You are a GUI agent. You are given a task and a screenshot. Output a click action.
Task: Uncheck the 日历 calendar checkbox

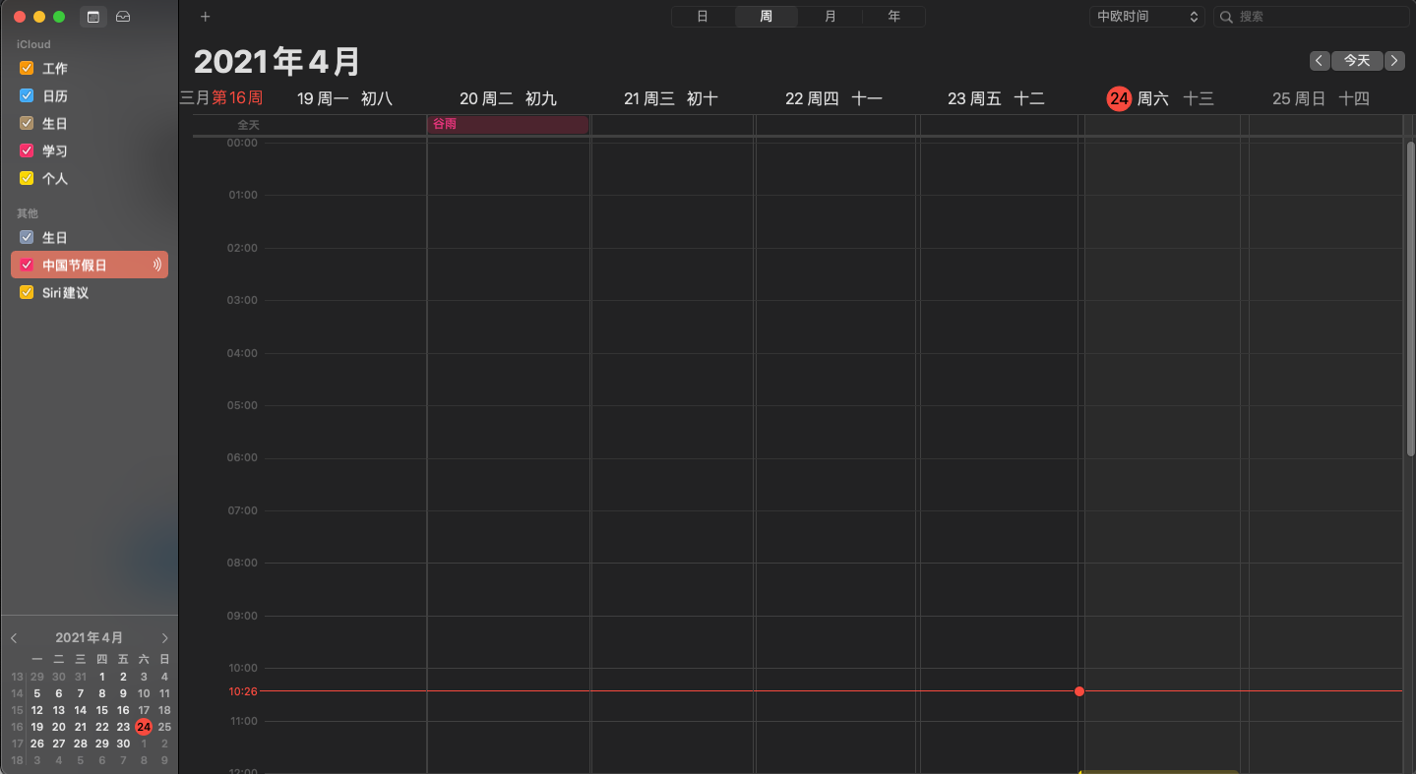(x=27, y=96)
